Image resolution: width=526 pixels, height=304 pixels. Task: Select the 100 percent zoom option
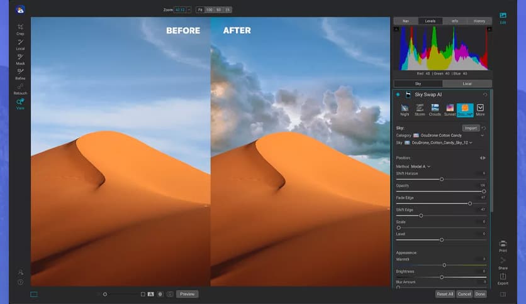coord(209,10)
